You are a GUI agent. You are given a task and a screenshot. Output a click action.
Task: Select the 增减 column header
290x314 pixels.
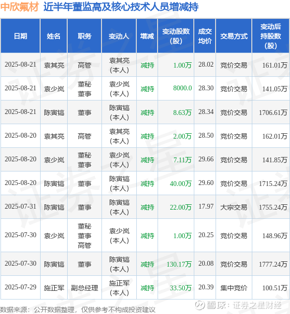coord(147,36)
